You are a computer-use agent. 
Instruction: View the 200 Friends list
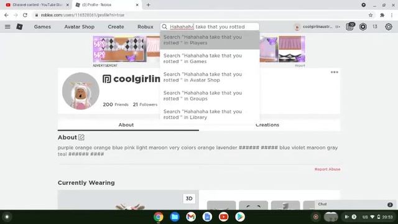pyautogui.click(x=116, y=105)
